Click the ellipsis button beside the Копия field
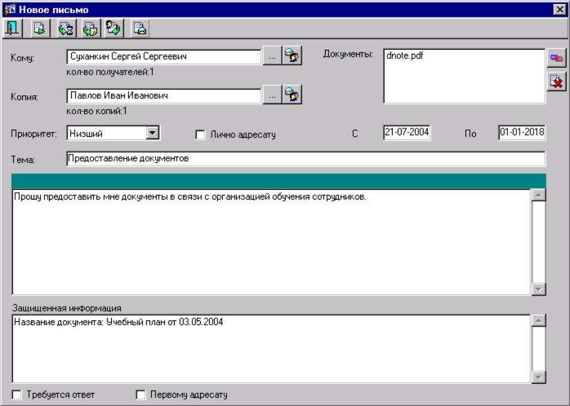Image resolution: width=570 pixels, height=406 pixels. tap(272, 95)
